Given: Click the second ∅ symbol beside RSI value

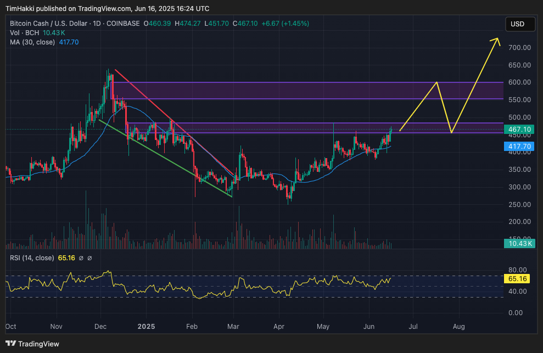Looking at the screenshot, I should (89, 258).
